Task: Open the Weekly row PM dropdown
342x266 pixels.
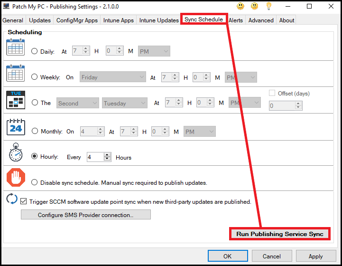Action: 241,77
